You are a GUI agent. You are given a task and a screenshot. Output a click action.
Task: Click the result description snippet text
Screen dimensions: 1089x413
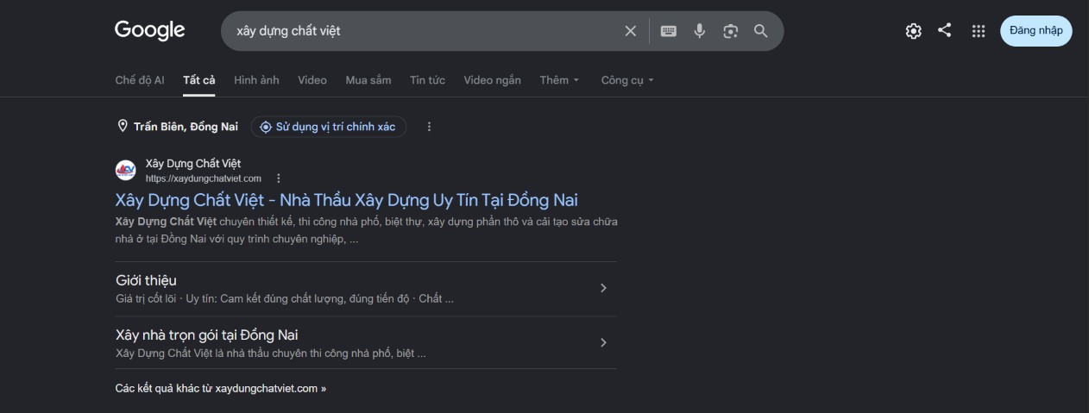pyautogui.click(x=366, y=230)
